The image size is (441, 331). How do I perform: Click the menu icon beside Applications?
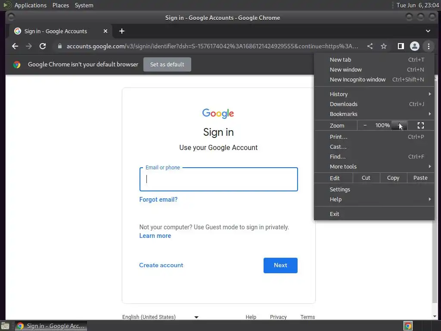pyautogui.click(x=7, y=5)
